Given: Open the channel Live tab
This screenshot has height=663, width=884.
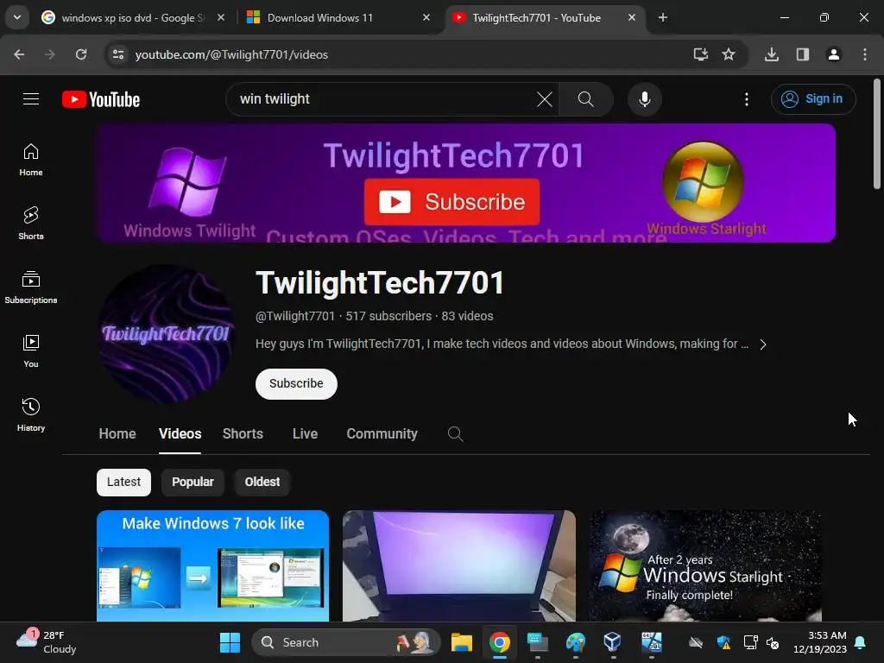Looking at the screenshot, I should click(x=305, y=433).
